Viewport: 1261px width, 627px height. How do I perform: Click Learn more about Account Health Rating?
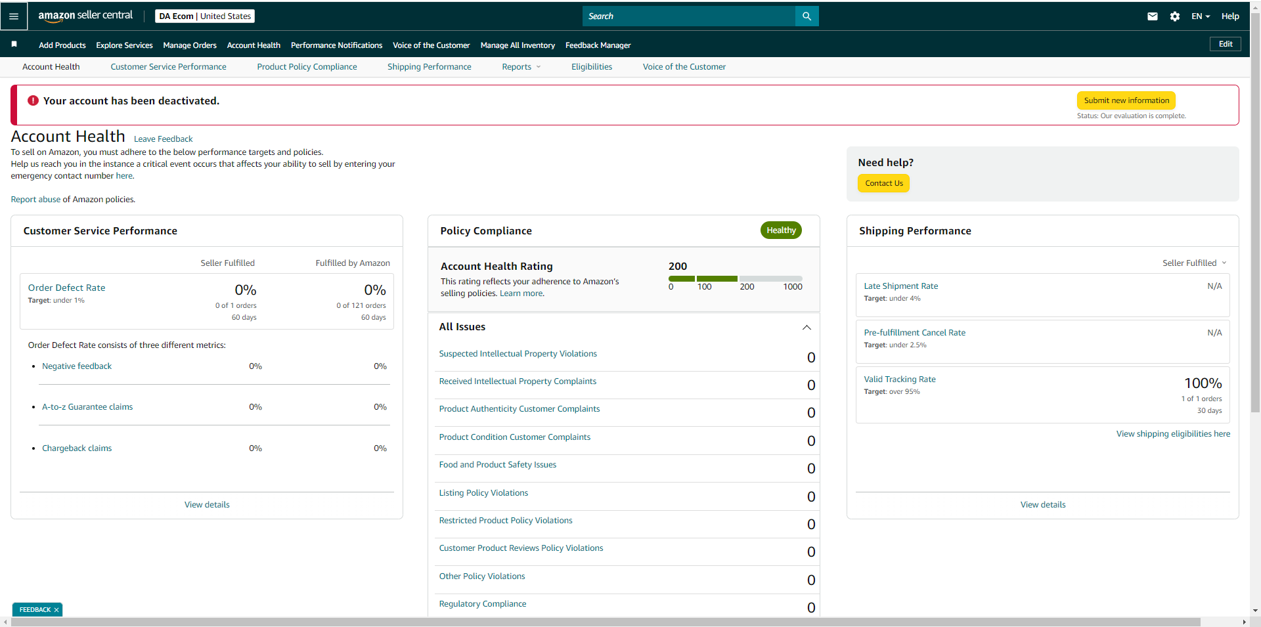[x=521, y=293]
